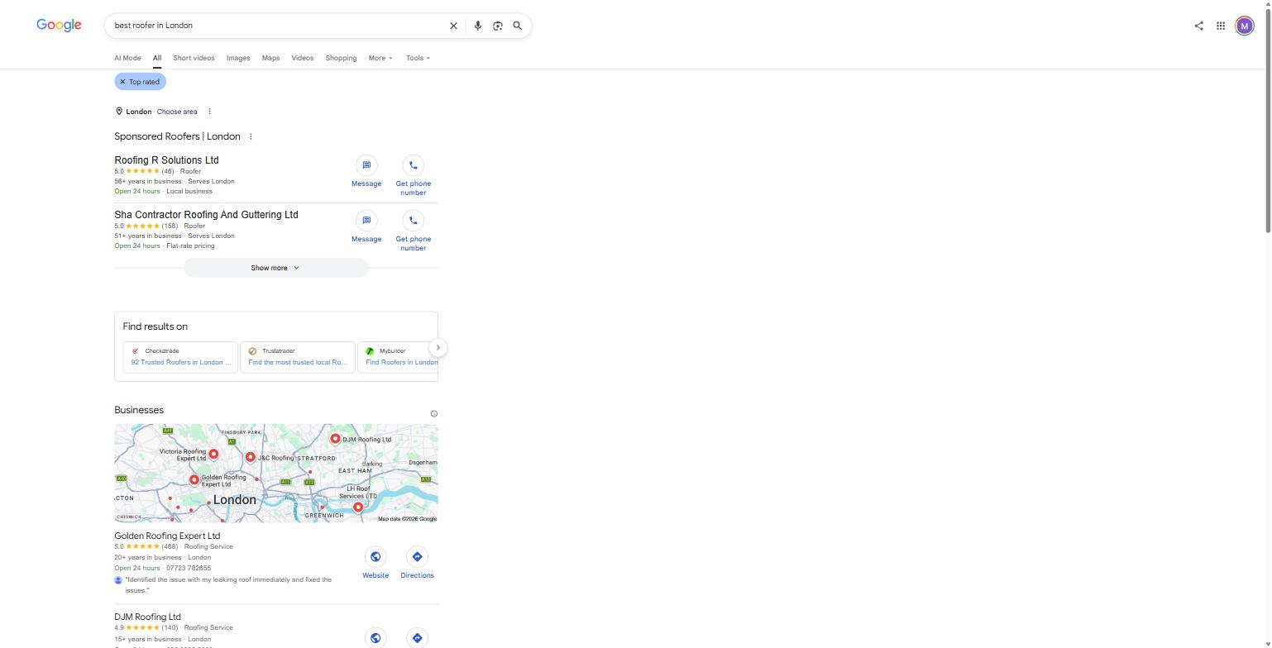Switch to Images tab
1272x648 pixels.
point(238,58)
